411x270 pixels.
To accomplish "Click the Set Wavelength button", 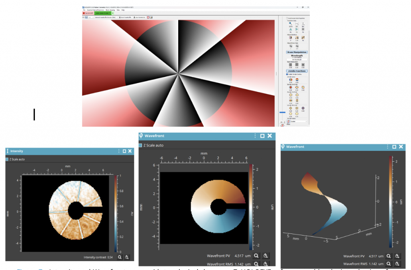I will coord(297,59).
